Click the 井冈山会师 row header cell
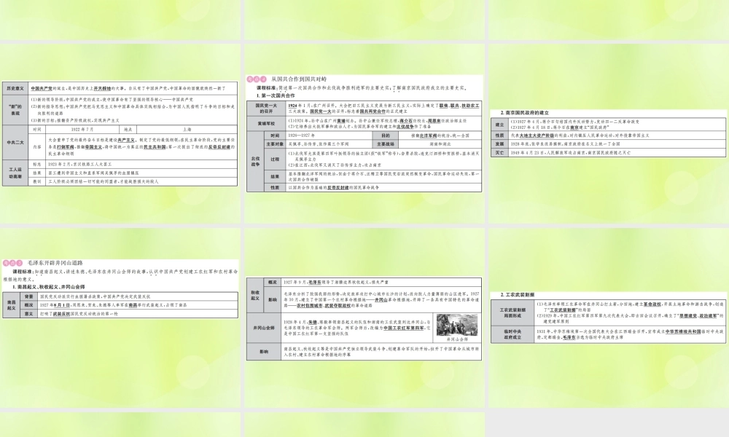Screen dimensions: 729x437 pos(264,328)
